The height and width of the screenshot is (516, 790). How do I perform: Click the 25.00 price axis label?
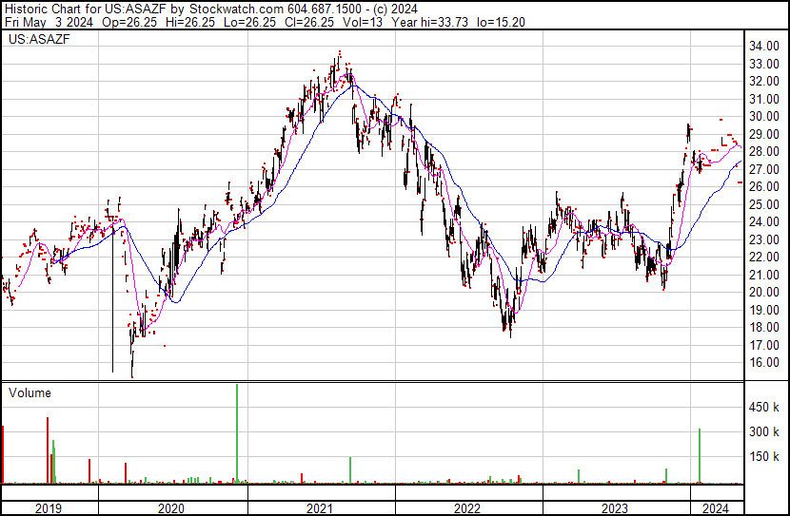click(x=763, y=204)
